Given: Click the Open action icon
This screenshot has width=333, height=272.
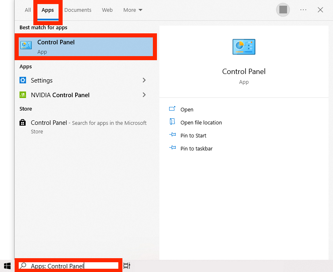Looking at the screenshot, I should (172, 109).
